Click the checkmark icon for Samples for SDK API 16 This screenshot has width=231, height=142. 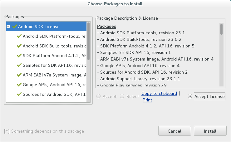pyautogui.click(x=19, y=65)
